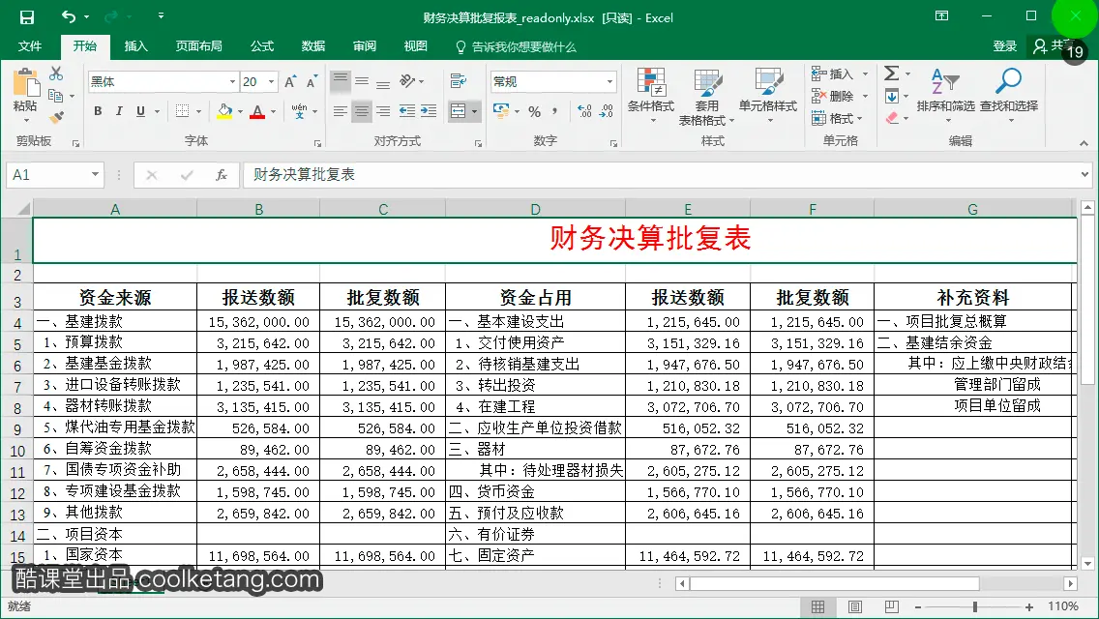Open Cell Styles gallery
The height and width of the screenshot is (619, 1099).
tap(767, 96)
